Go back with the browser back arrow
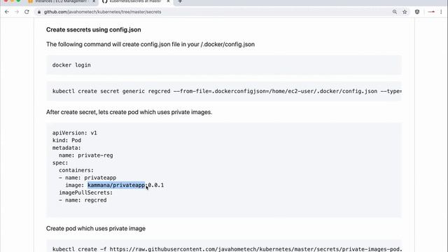448x252 pixels. coord(7,12)
